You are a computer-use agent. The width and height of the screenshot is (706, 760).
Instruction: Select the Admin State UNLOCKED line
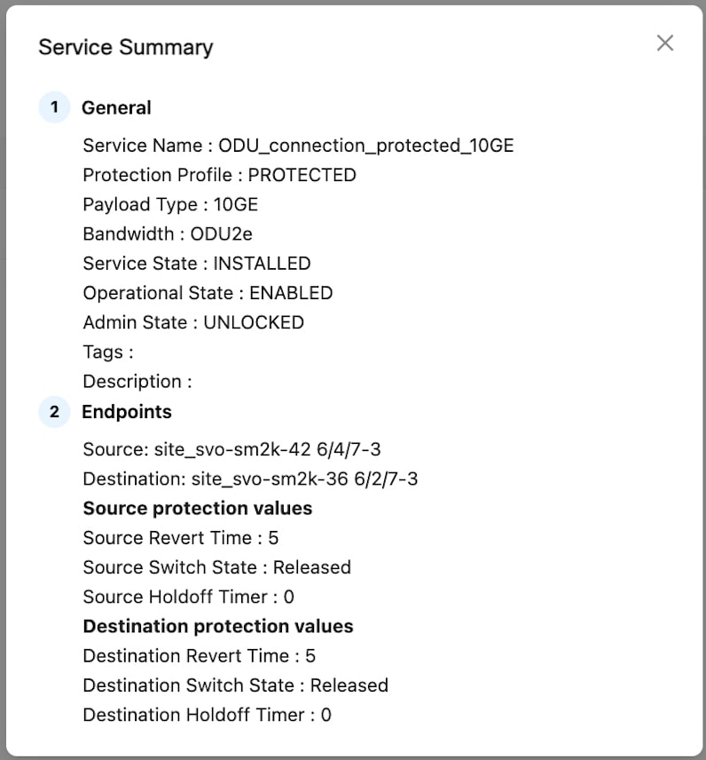pos(193,322)
